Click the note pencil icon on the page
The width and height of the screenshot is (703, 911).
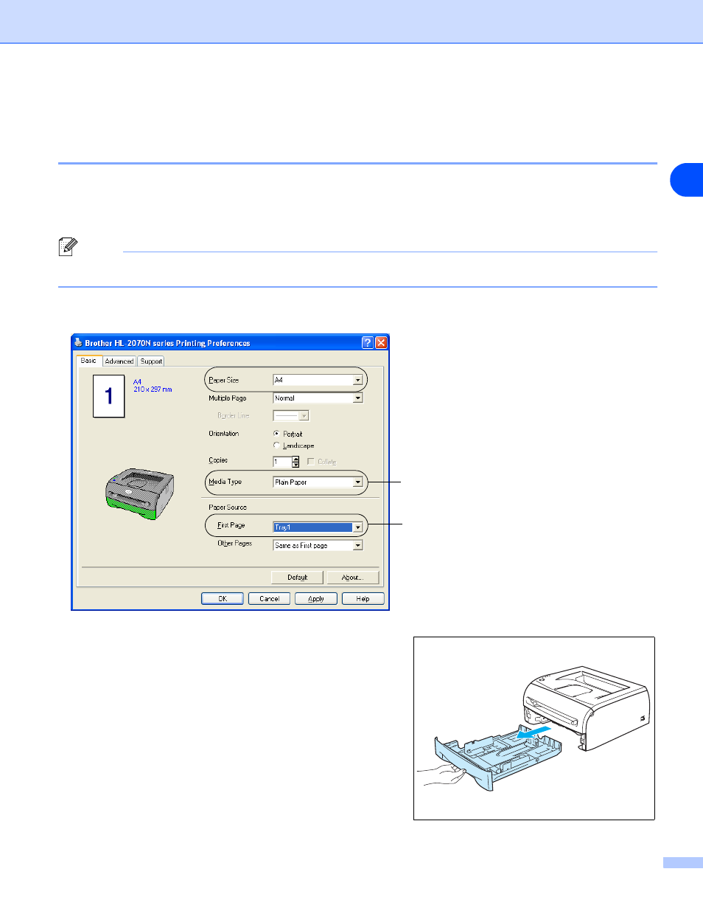[68, 246]
